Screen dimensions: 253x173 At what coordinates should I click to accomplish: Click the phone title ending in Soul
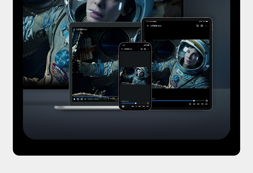[128, 49]
